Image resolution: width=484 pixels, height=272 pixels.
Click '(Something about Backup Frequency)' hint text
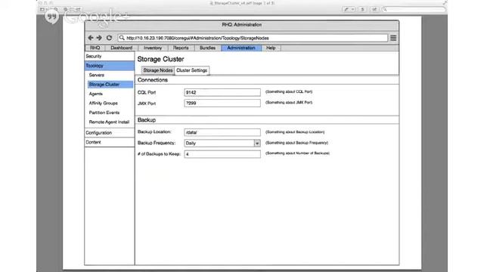point(297,143)
